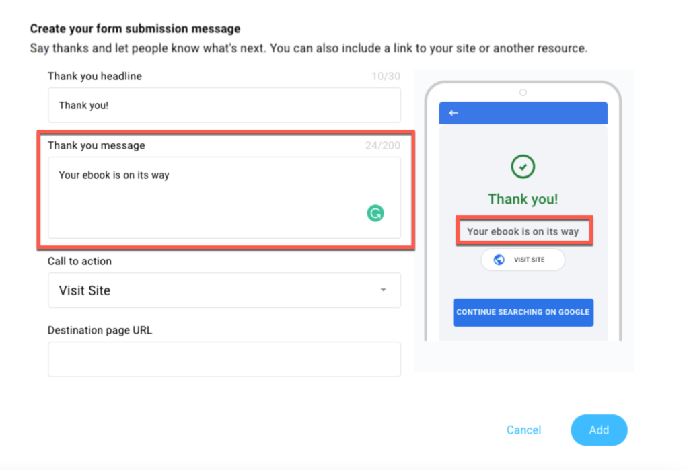Click the 10/30 character counter
Screen dimensions: 689x470
386,77
